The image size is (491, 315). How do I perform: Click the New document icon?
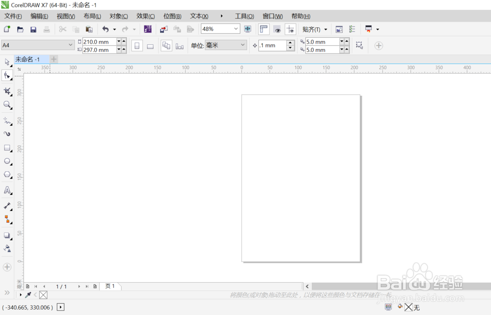coord(7,29)
